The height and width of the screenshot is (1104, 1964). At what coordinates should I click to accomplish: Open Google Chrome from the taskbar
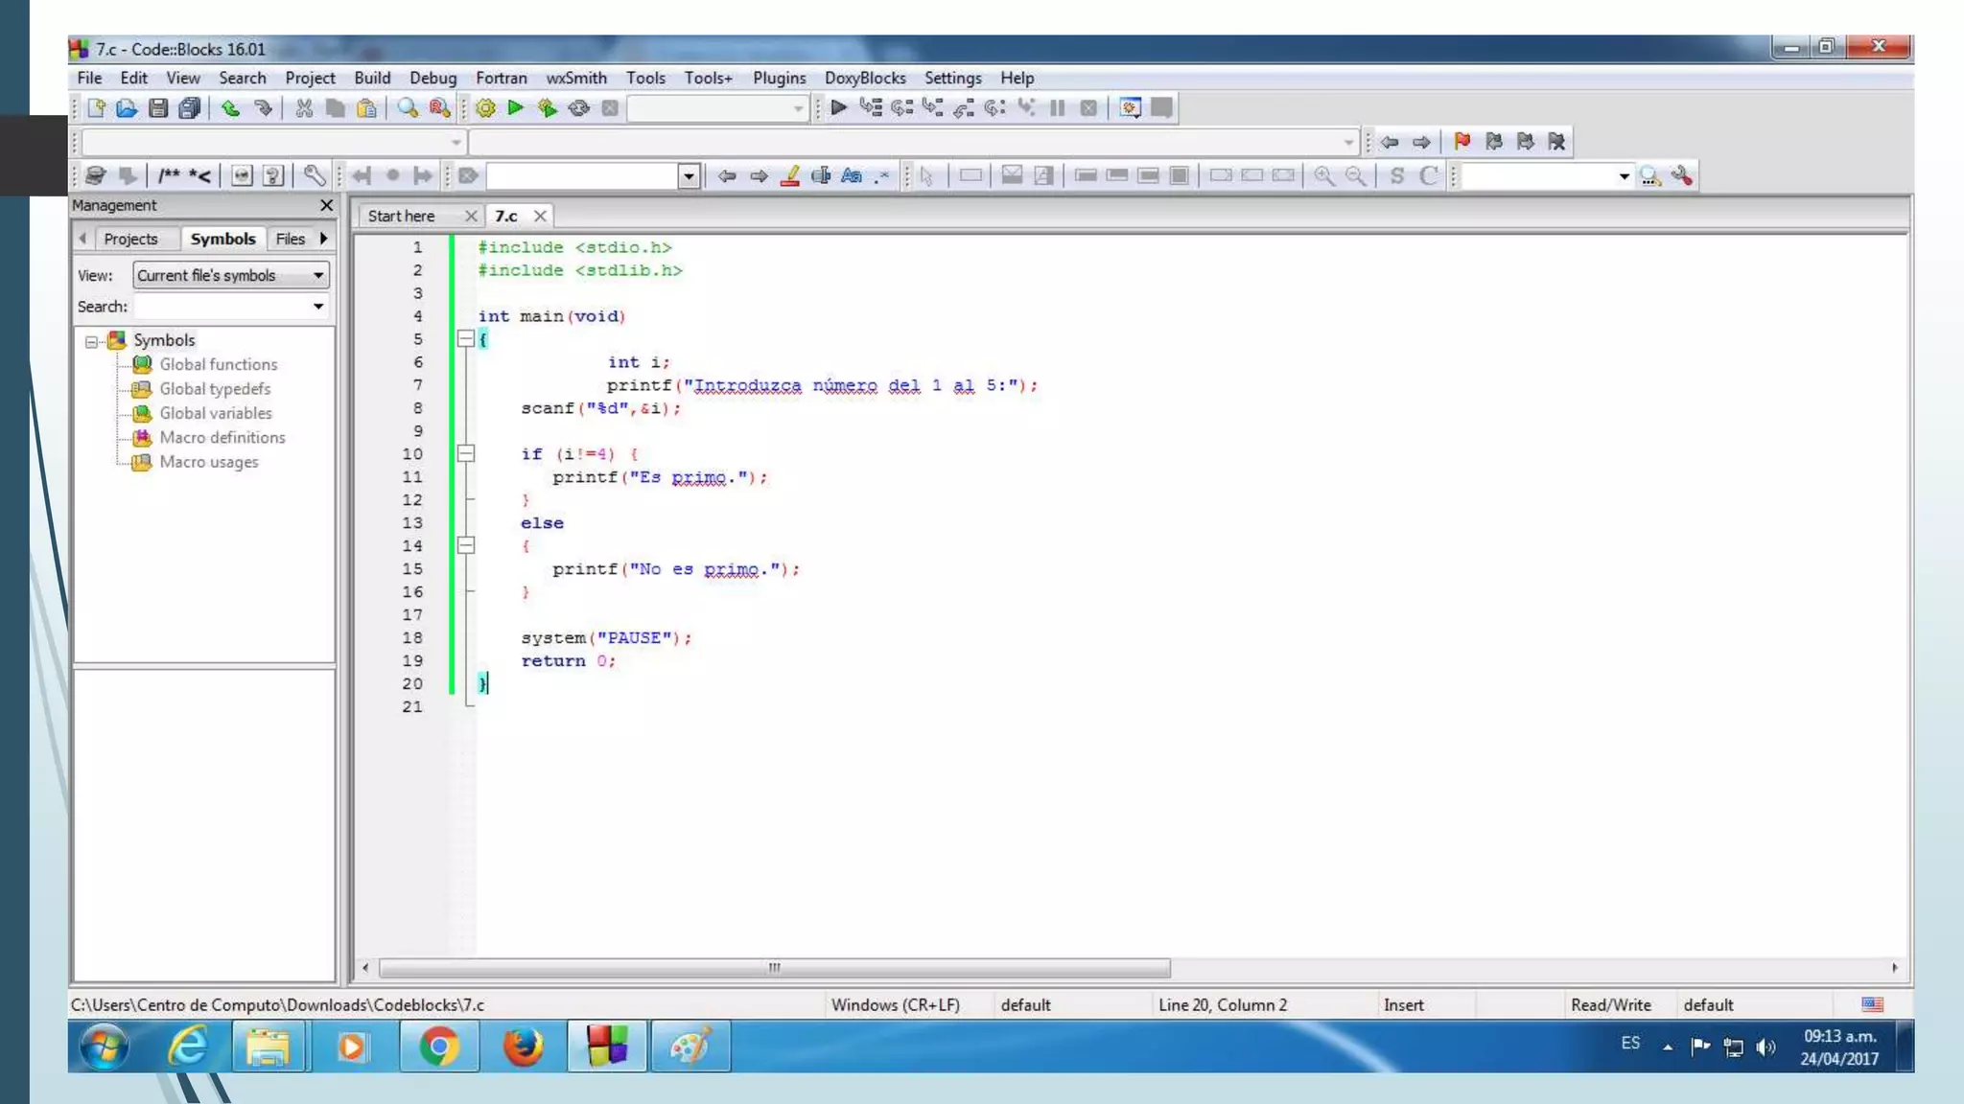[438, 1046]
